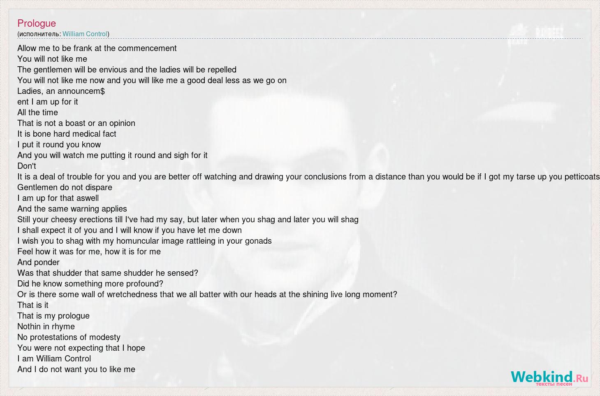Click the line 'I am William Control'

click(x=54, y=359)
